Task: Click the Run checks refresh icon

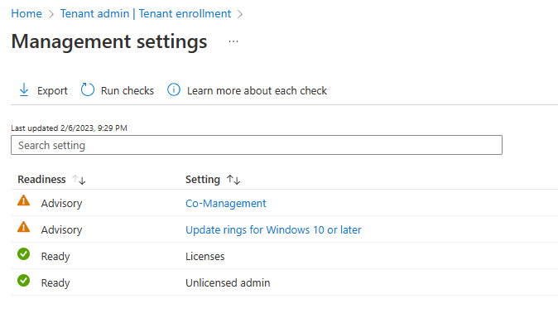Action: 88,89
